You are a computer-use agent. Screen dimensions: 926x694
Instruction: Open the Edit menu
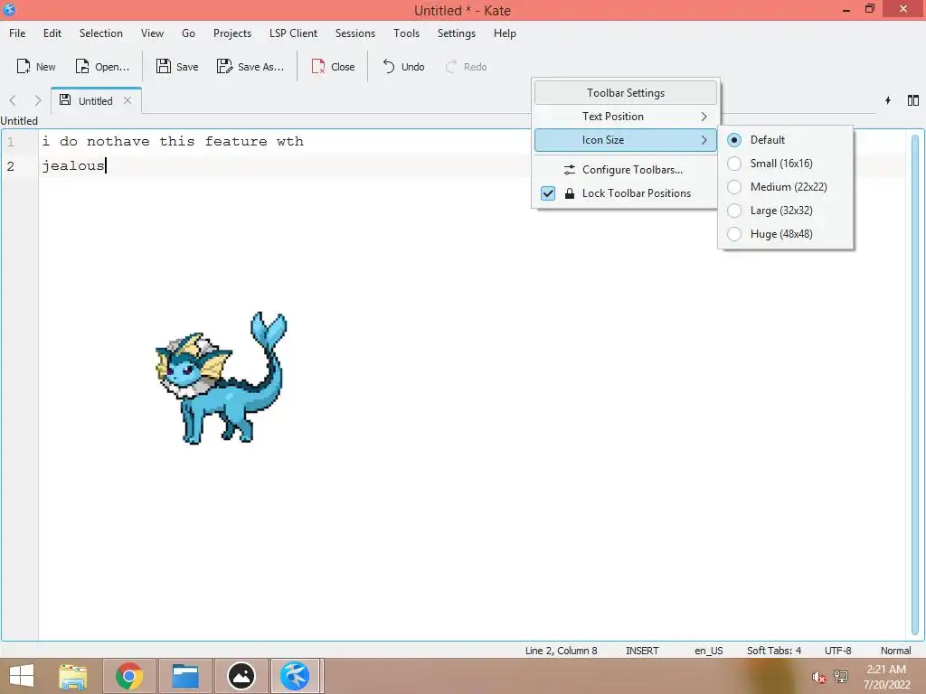click(52, 33)
